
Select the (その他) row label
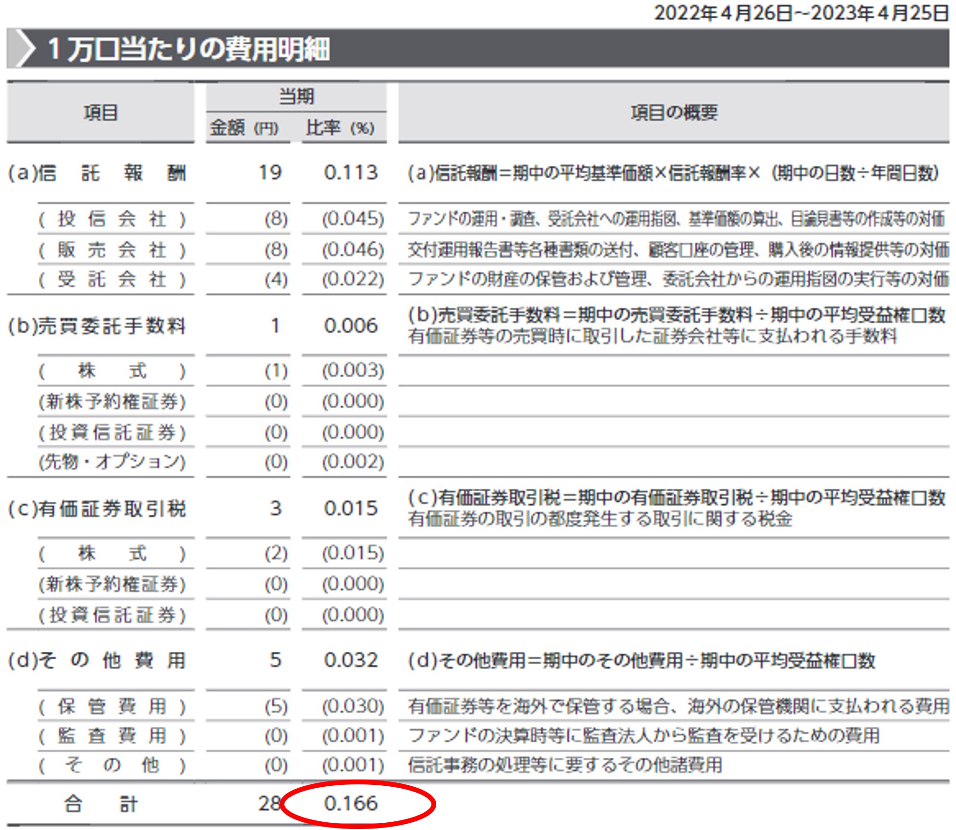(x=112, y=765)
